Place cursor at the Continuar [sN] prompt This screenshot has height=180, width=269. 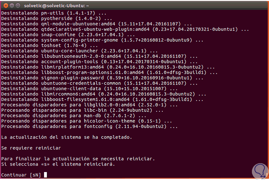[x=45, y=175]
